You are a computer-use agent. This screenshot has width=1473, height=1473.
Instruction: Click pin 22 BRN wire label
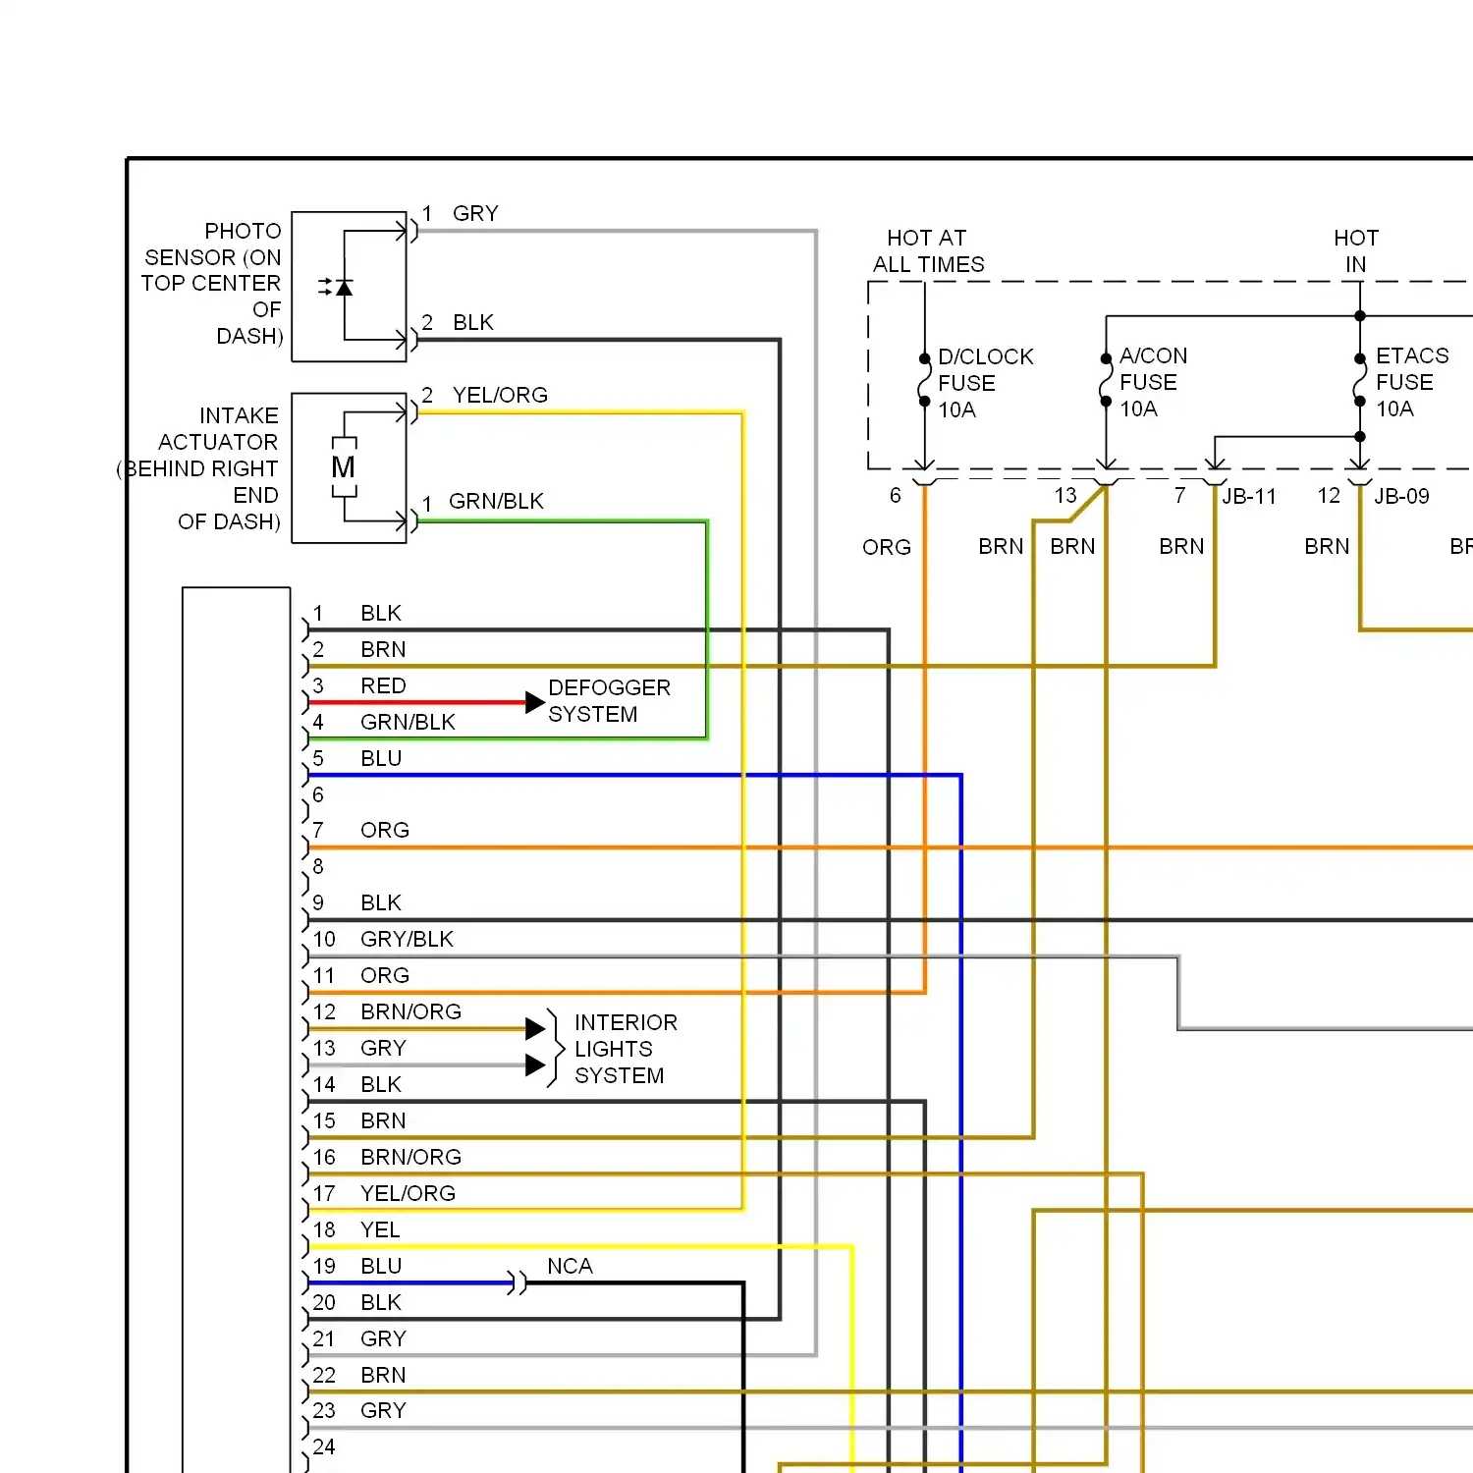(x=383, y=1375)
